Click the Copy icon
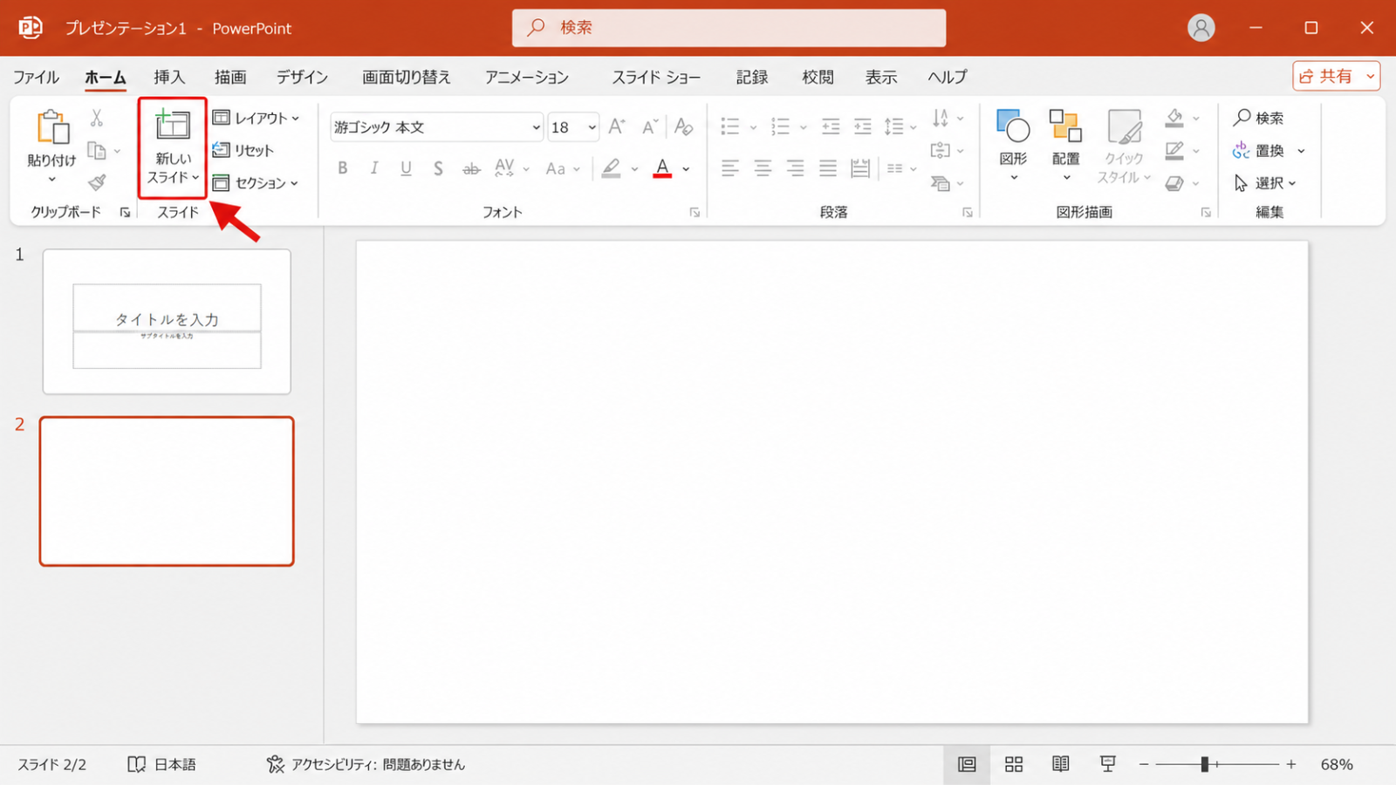Image resolution: width=1396 pixels, height=785 pixels. pyautogui.click(x=97, y=151)
